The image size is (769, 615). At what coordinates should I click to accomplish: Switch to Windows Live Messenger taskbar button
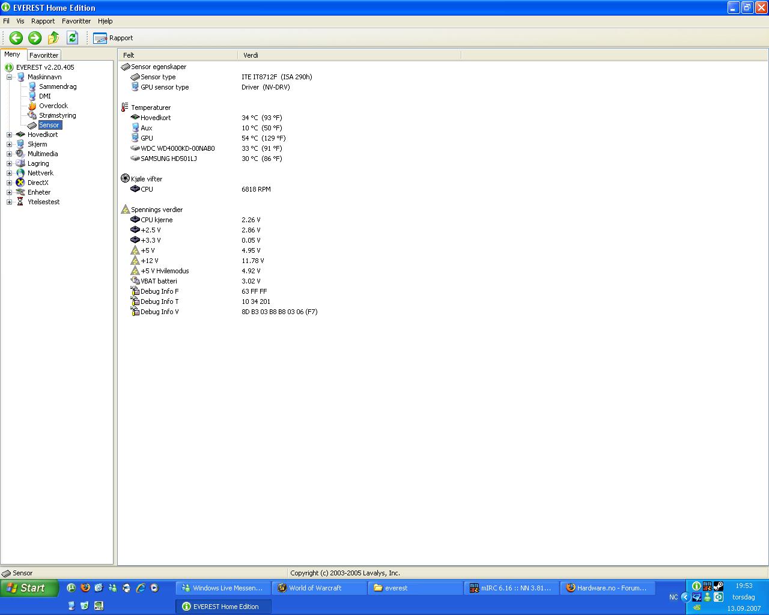pyautogui.click(x=223, y=588)
